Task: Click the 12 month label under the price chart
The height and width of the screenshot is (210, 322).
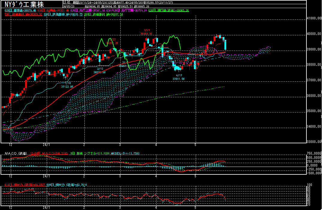Action: pyautogui.click(x=11, y=145)
